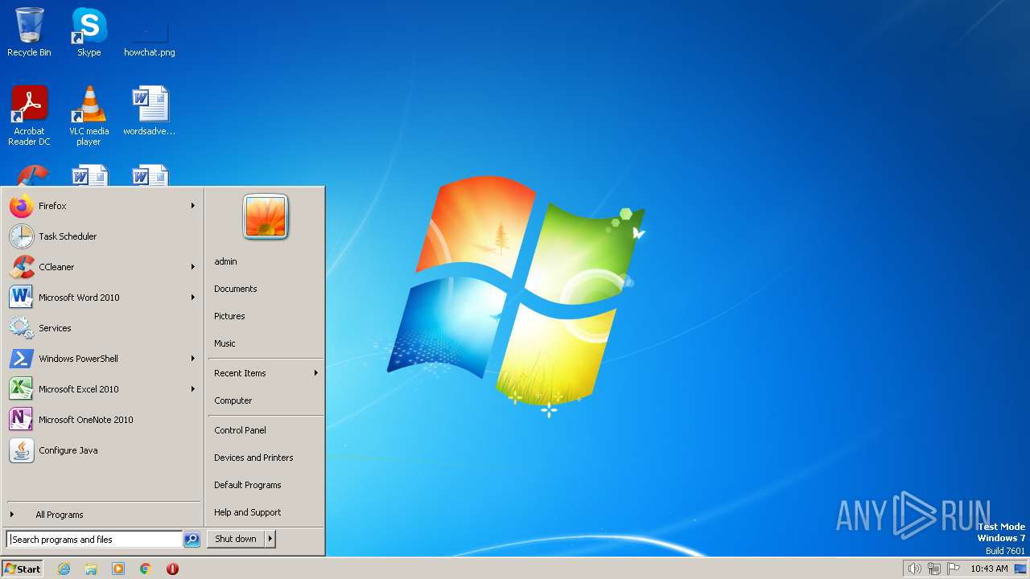Open Google Chrome from taskbar
The width and height of the screenshot is (1030, 579).
point(146,569)
